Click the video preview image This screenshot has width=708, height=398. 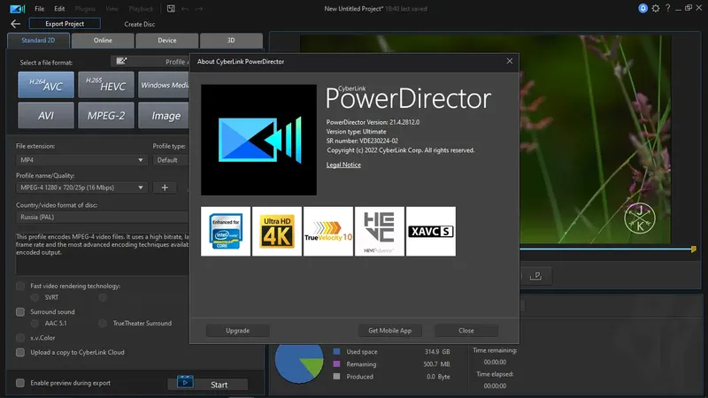[x=595, y=140]
